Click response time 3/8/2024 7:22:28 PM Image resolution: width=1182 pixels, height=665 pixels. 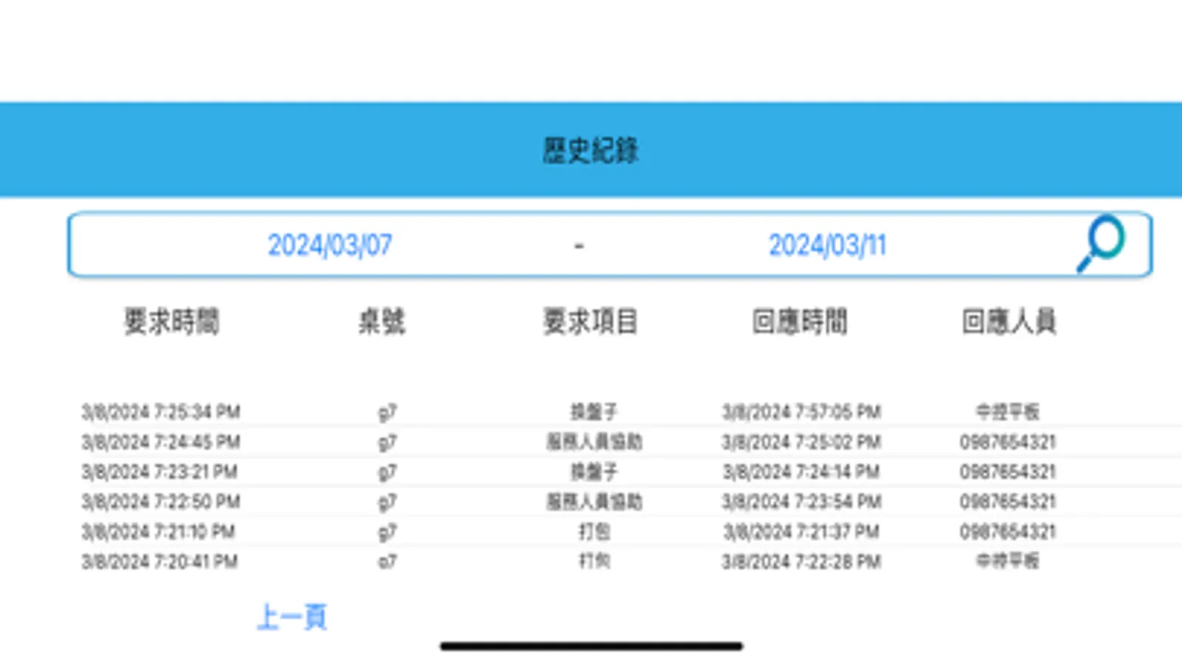tap(801, 562)
